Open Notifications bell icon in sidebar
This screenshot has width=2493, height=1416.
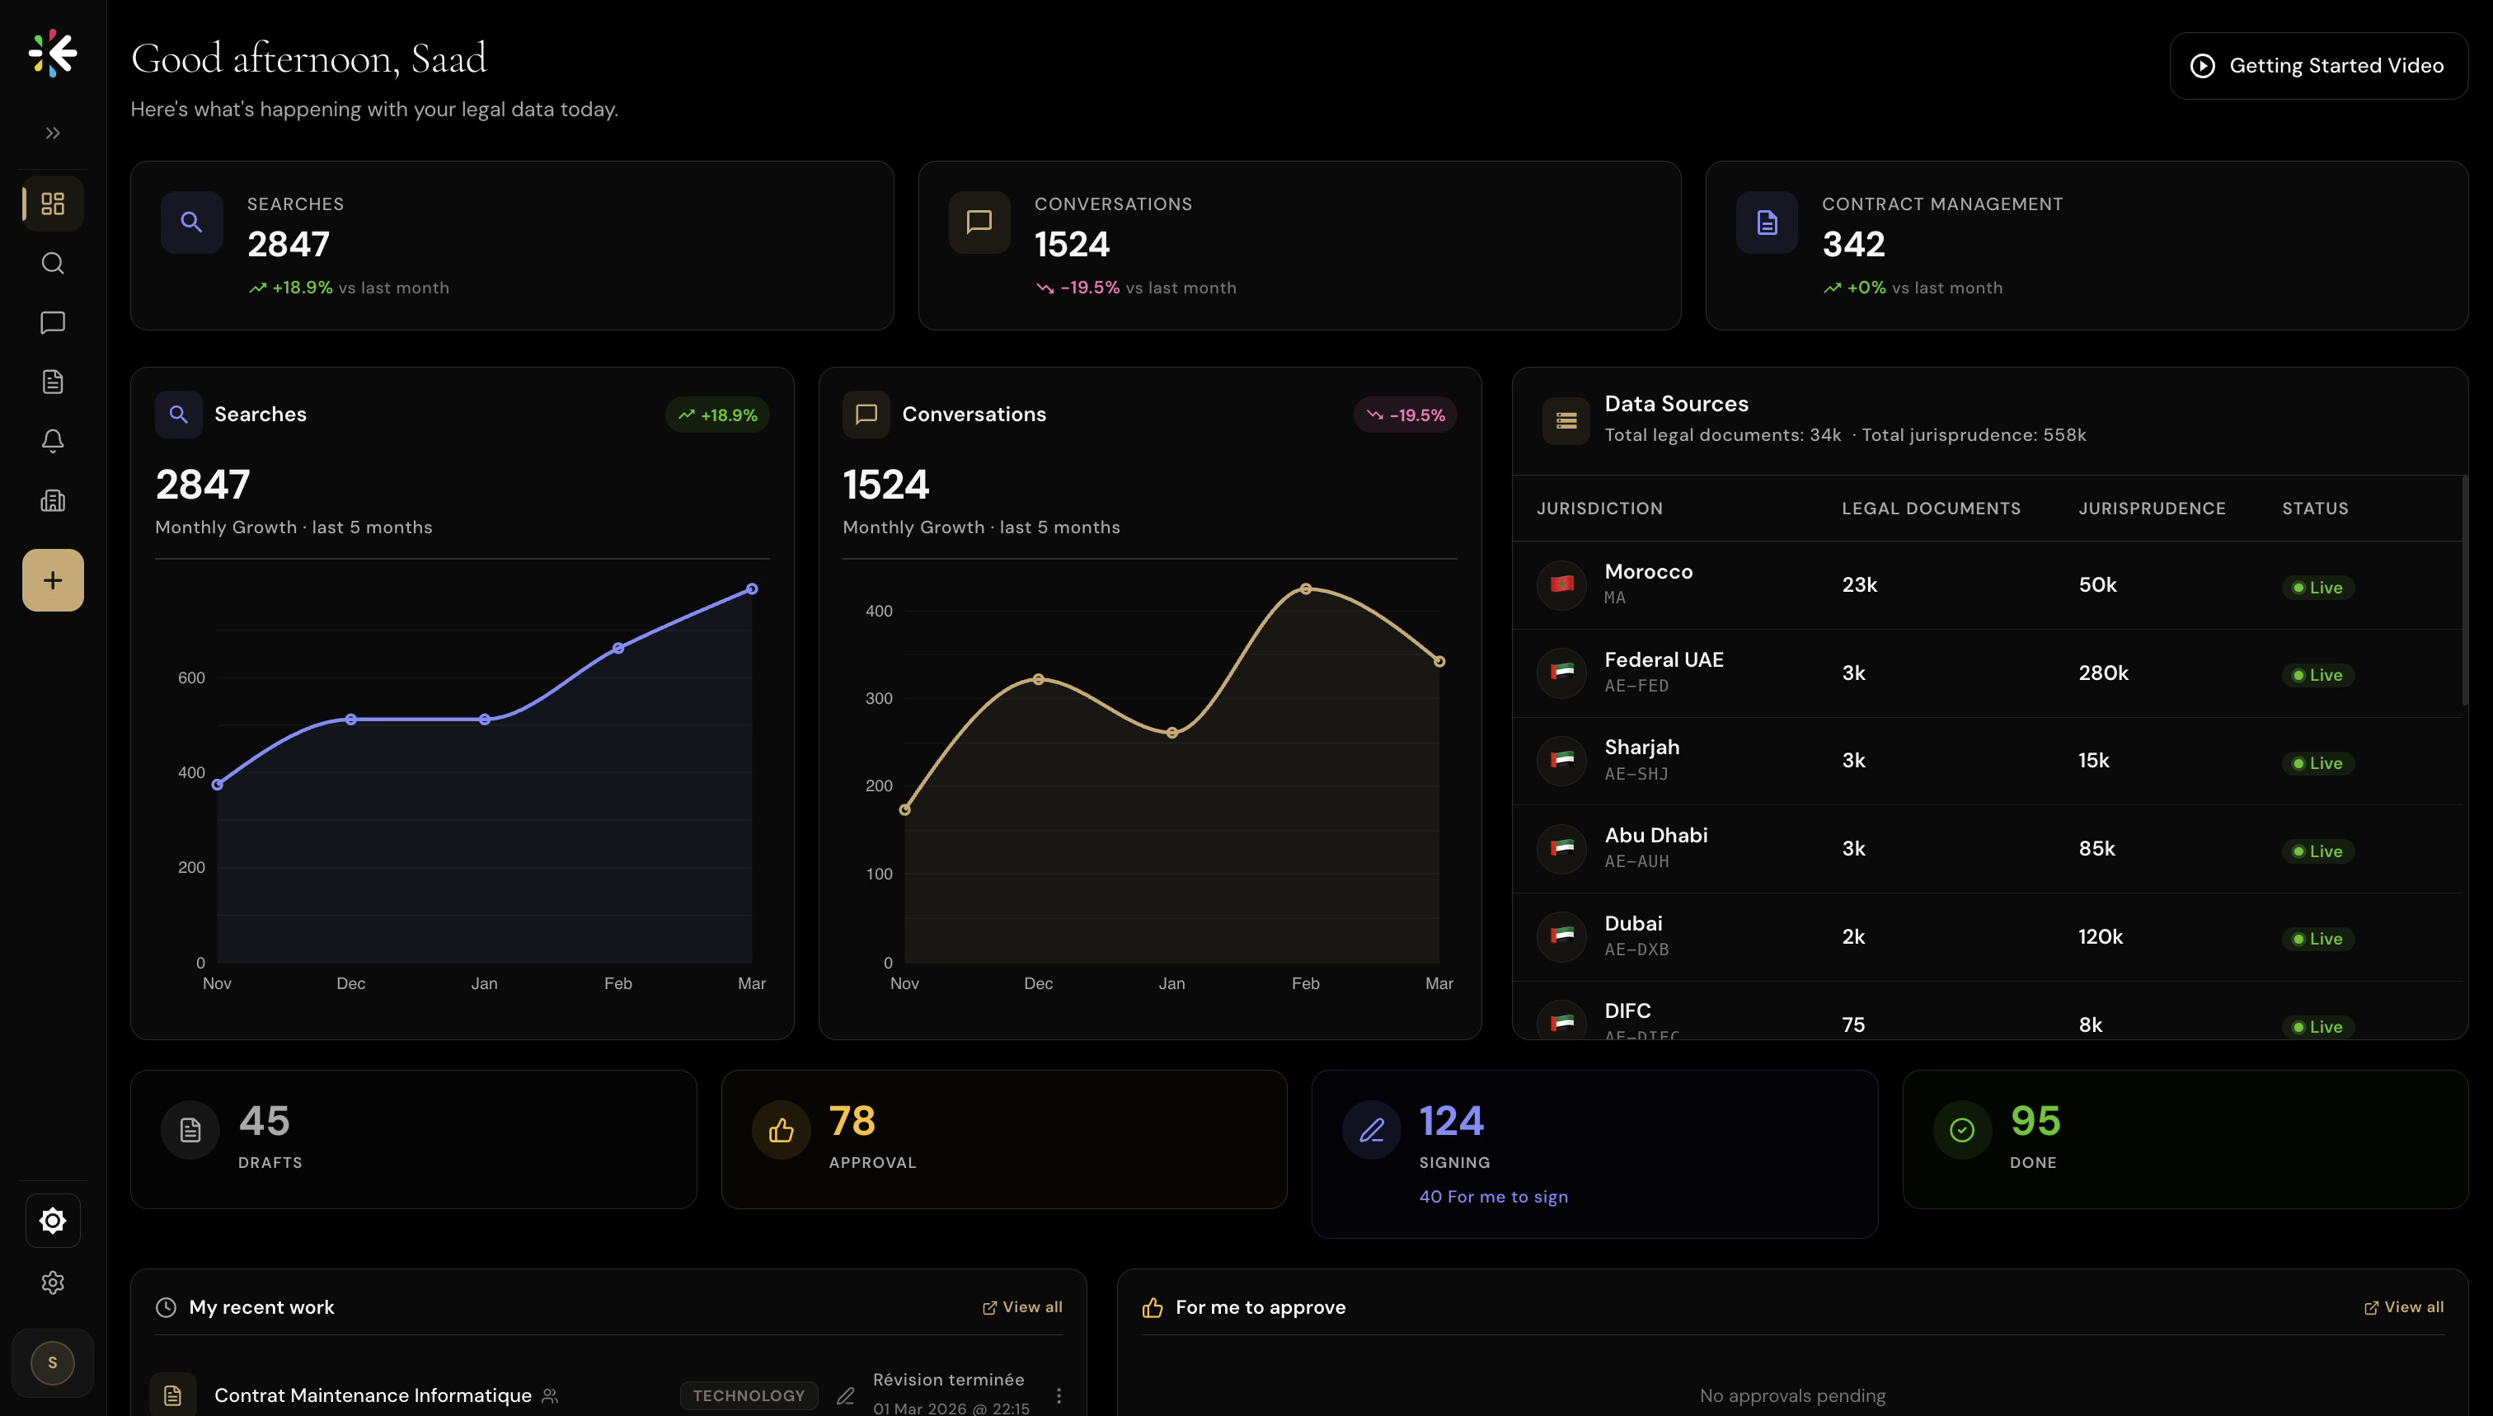coord(53,442)
